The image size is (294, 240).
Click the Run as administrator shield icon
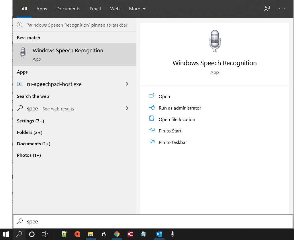point(152,107)
